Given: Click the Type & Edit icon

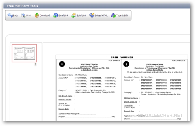Looking at the screenshot, I should 113,15.
